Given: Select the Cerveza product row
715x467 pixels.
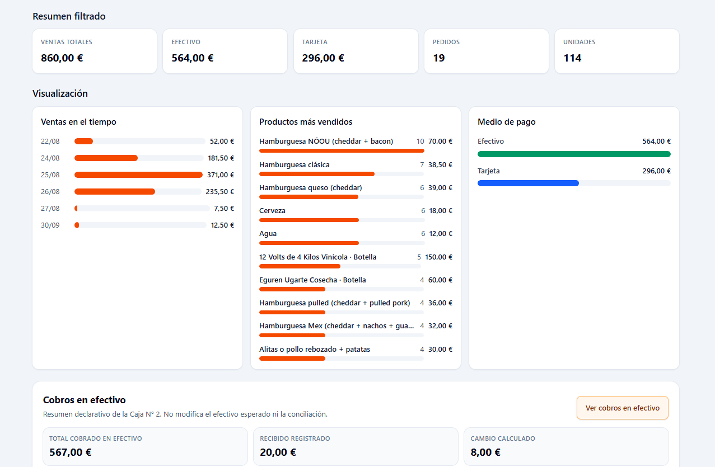Looking at the screenshot, I should point(356,214).
